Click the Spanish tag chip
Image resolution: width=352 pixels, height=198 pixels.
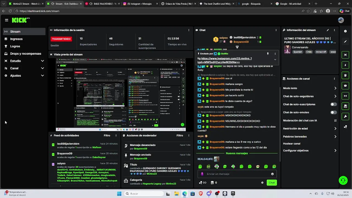tap(298, 52)
